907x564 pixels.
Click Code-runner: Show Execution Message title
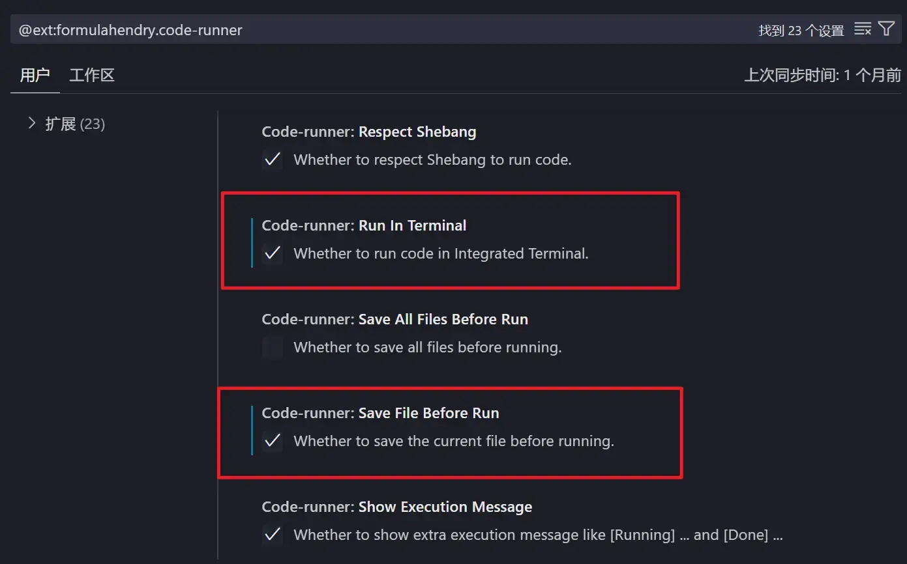click(397, 507)
